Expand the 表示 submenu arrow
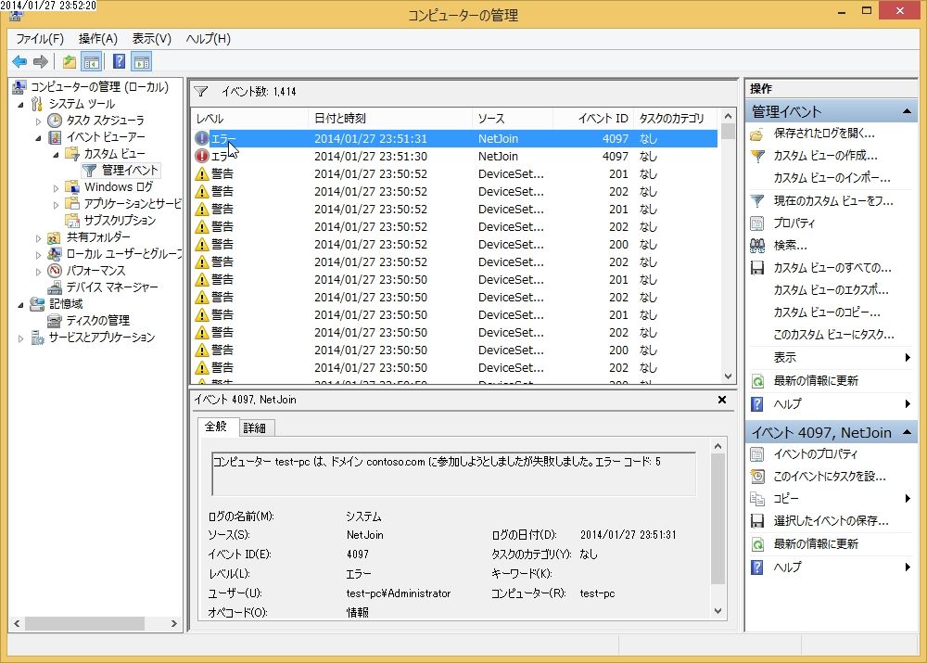The image size is (927, 663). (x=908, y=357)
